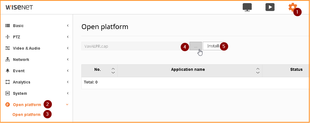Image resolution: width=310 pixels, height=123 pixels.
Task: Open the orange setup gear icon
Action: coord(292,7)
